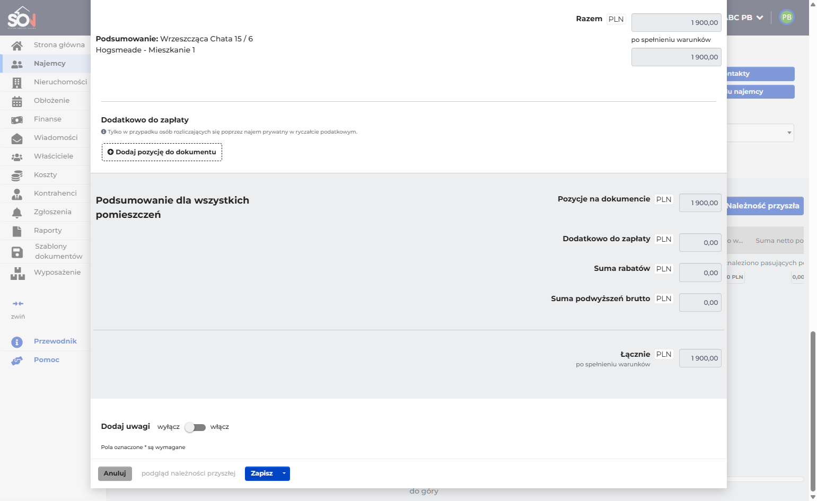Viewport: 817px width, 501px height.
Task: Click Dodaj pozycję do dokumentu button
Action: (x=162, y=152)
